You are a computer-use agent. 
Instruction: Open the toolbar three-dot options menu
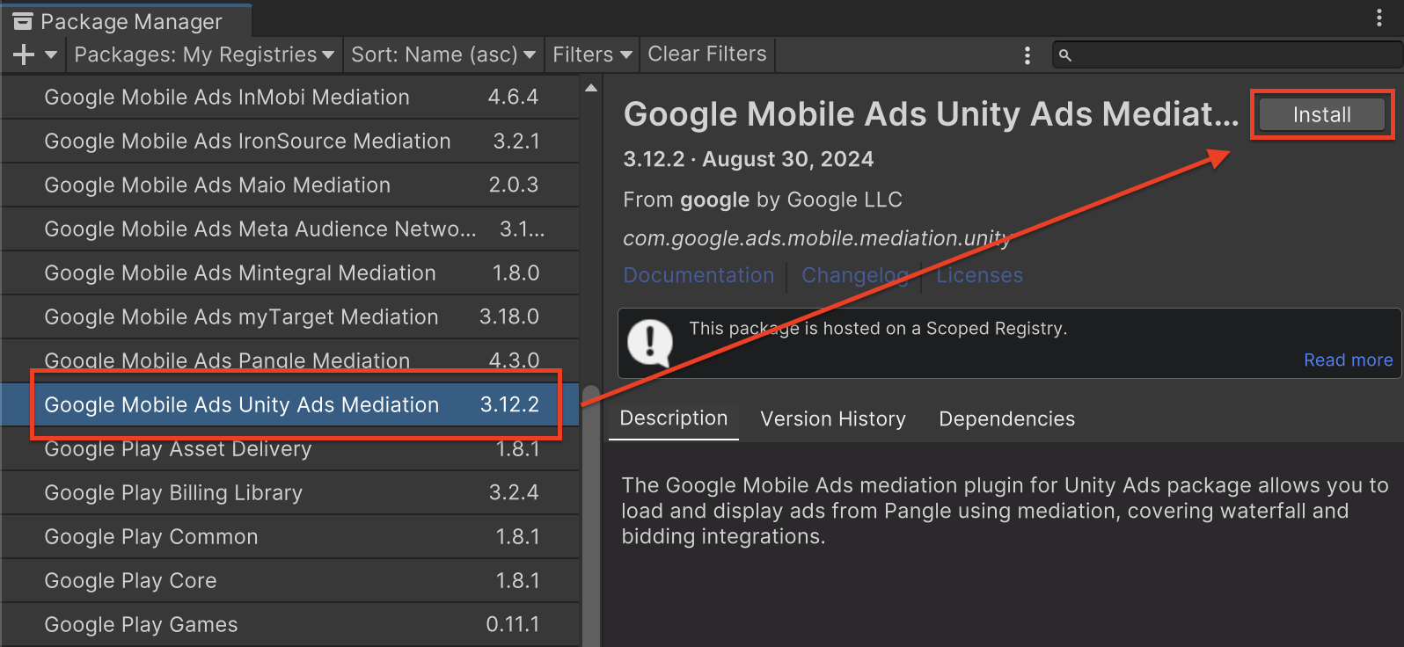click(1027, 55)
